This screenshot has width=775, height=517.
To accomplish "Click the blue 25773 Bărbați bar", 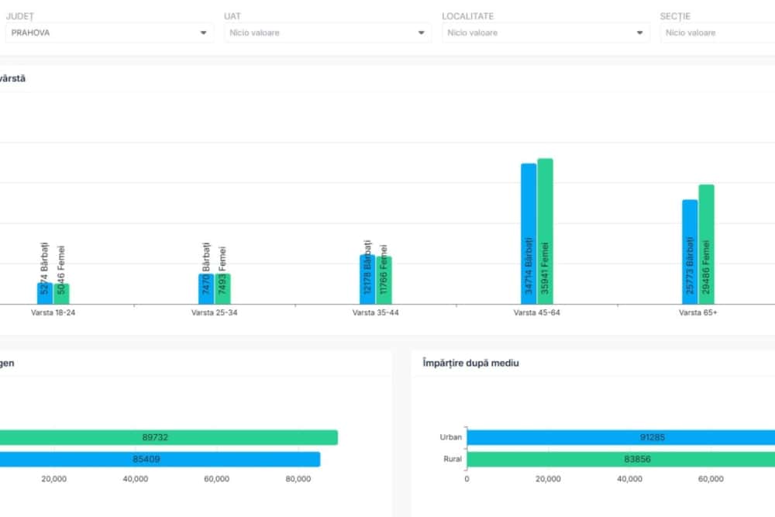I will pyautogui.click(x=690, y=251).
